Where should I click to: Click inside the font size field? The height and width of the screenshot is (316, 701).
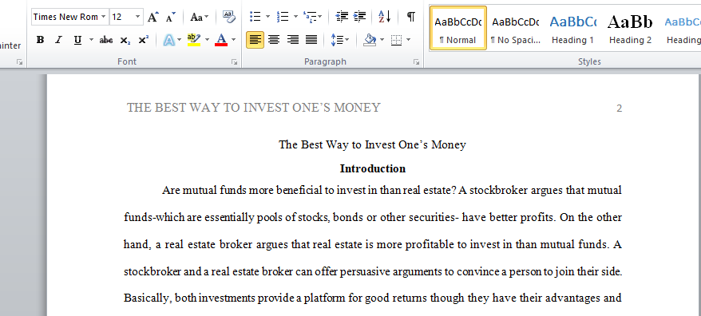point(121,17)
